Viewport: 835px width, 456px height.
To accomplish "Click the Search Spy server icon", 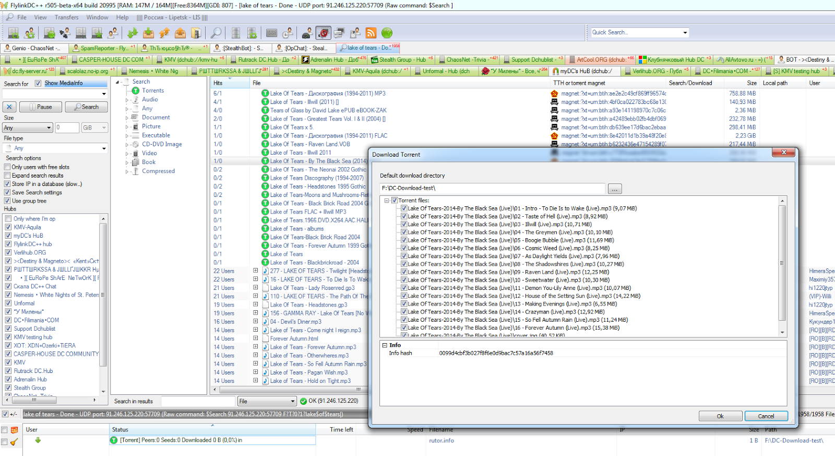I will (x=252, y=33).
